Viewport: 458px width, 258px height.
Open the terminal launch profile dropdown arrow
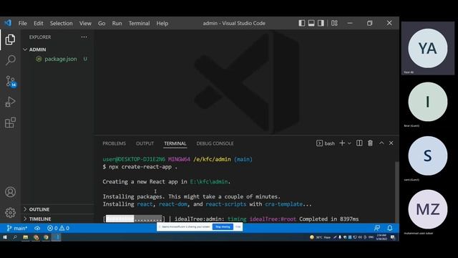pos(349,143)
